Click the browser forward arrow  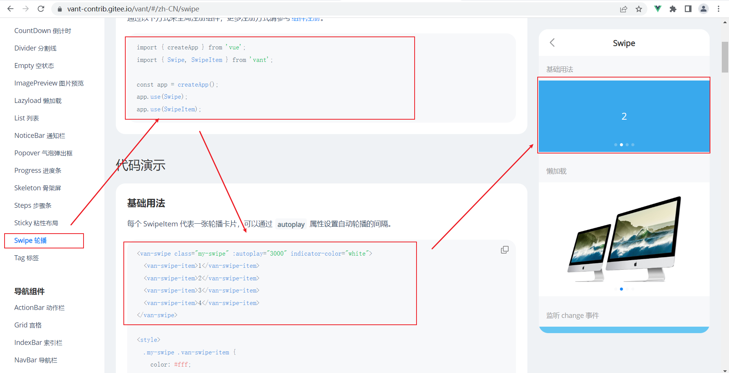[25, 9]
